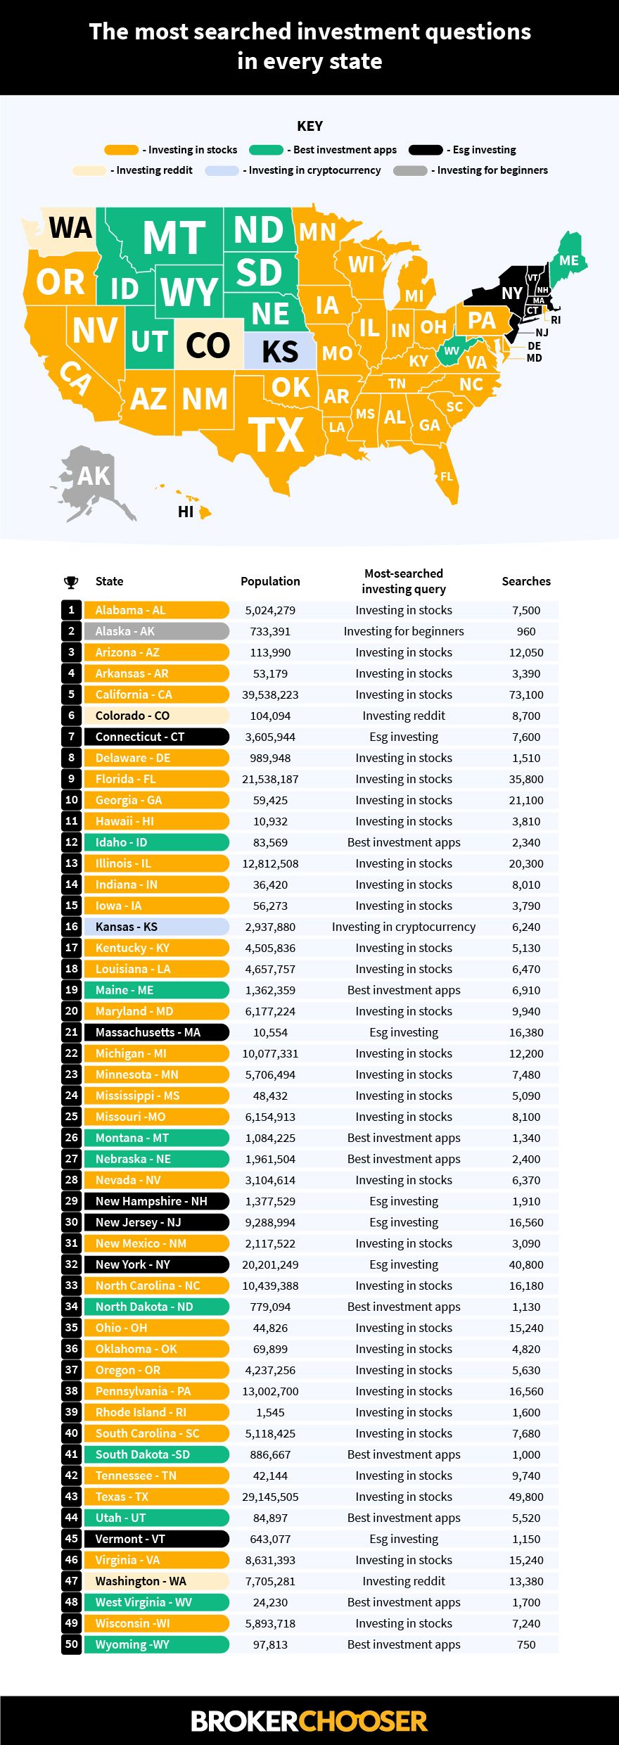
Task: Click the Population column header
Action: (270, 581)
